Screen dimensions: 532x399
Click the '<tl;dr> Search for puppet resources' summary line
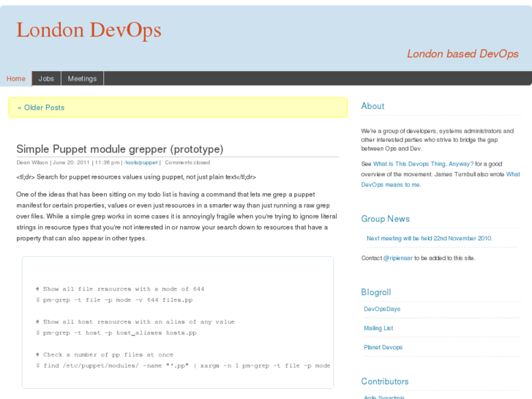pyautogui.click(x=136, y=177)
